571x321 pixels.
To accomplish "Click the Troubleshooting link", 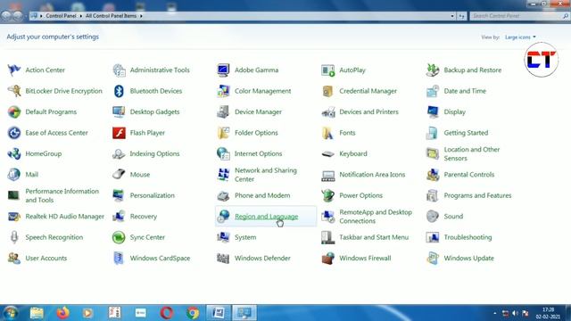I will click(x=468, y=237).
